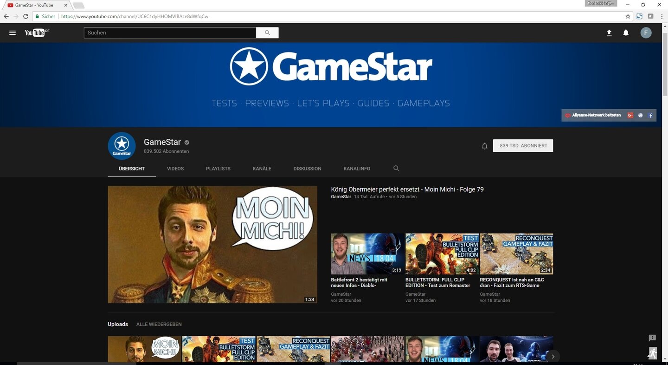This screenshot has height=365, width=668.
Task: Switch to the VIDEOS tab
Action: pyautogui.click(x=175, y=169)
